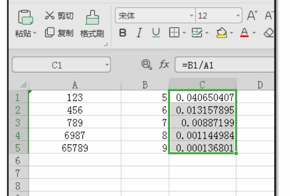
Task: Click cell showing 0.00887199
Action: point(202,122)
